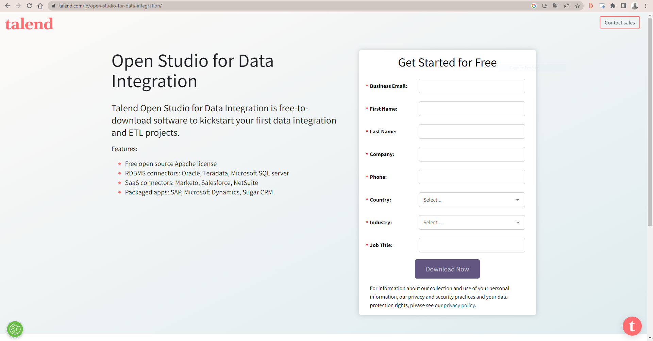Open cookie preferences badge
Screen dimensions: 653x341
[15, 329]
